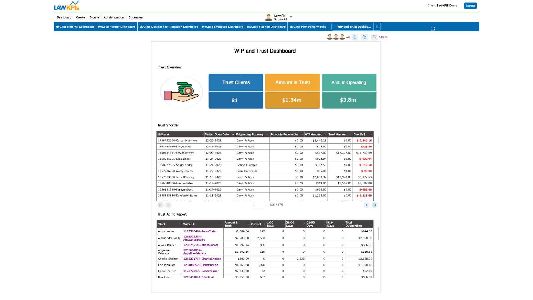The height and width of the screenshot is (300, 533).
Task: Switch to MyCase Employee Dashboard tab
Action: [222, 27]
